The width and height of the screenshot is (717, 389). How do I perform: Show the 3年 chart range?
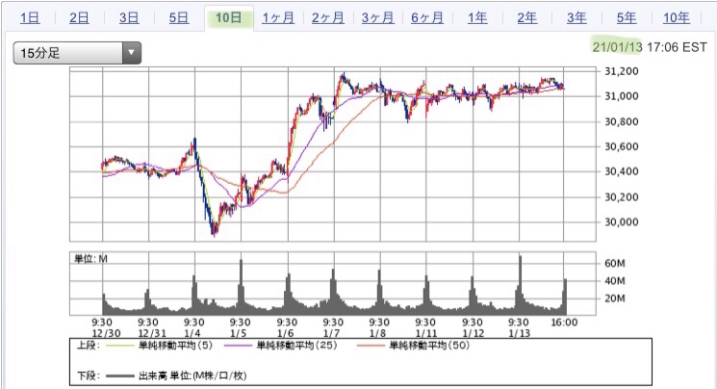[x=576, y=18]
